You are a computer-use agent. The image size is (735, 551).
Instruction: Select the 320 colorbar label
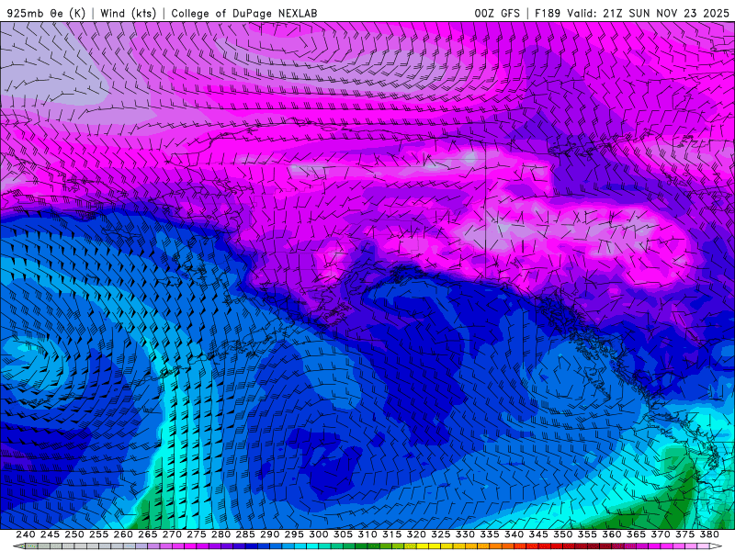416,534
